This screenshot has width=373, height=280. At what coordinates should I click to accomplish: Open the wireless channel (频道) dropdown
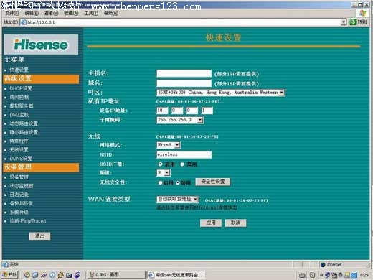pos(167,172)
